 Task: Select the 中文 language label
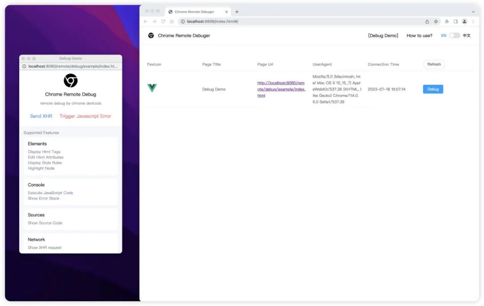(467, 35)
